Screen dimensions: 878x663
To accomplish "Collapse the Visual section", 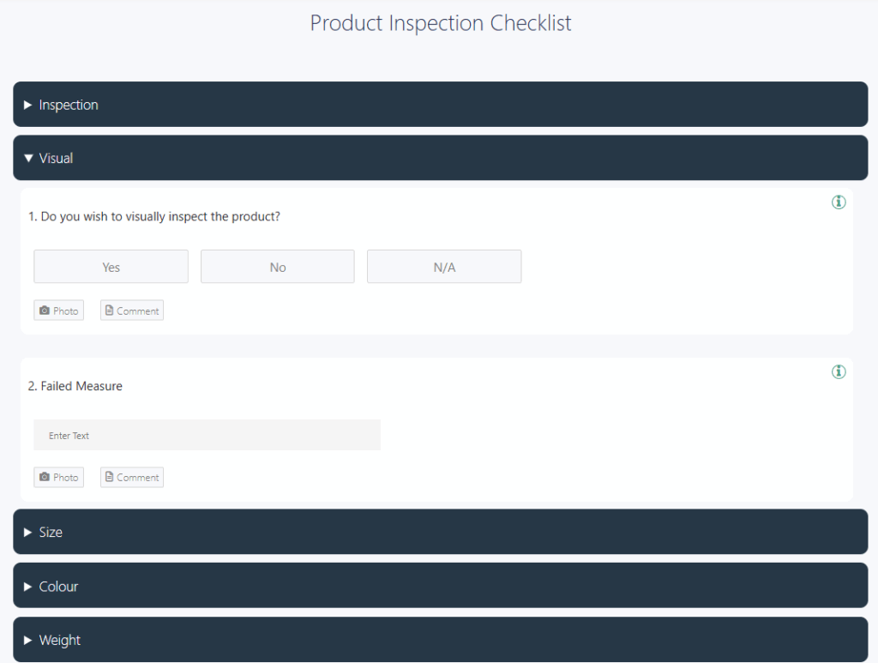I will (x=439, y=158).
